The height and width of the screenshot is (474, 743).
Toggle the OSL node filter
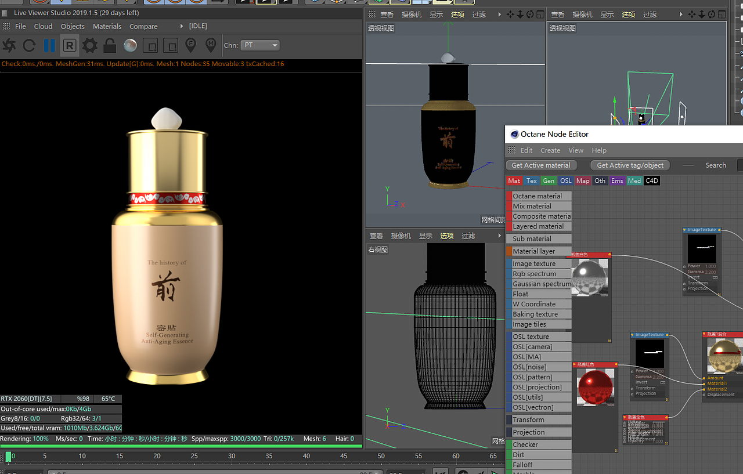pos(566,181)
